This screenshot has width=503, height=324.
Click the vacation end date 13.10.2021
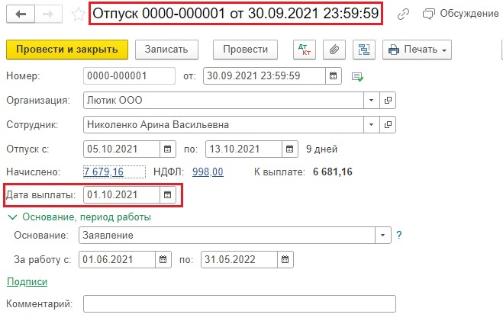coord(243,149)
